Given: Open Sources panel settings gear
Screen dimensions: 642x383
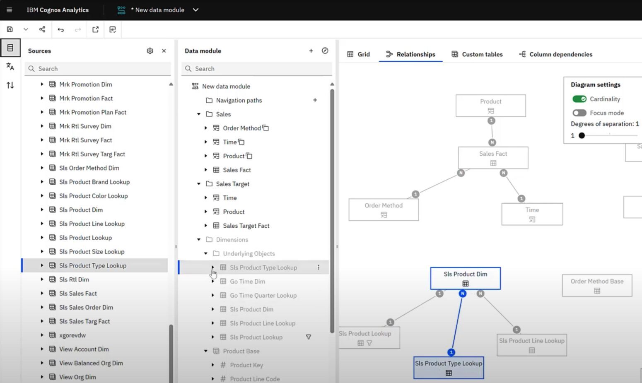Looking at the screenshot, I should tap(150, 51).
